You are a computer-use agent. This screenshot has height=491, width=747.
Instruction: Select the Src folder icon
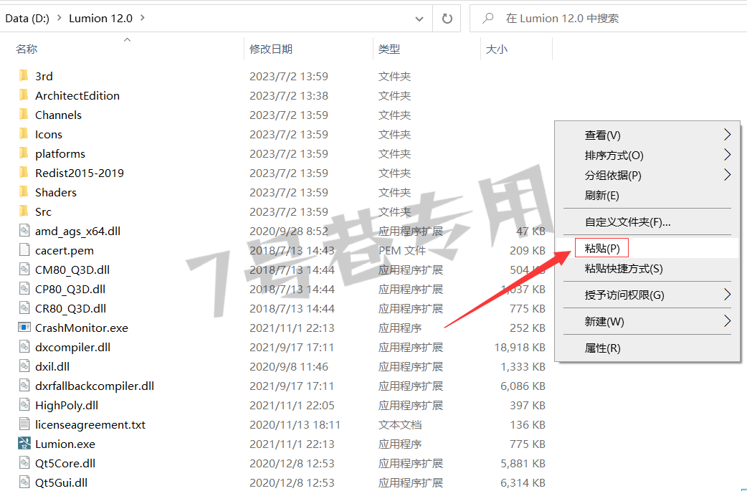[24, 211]
